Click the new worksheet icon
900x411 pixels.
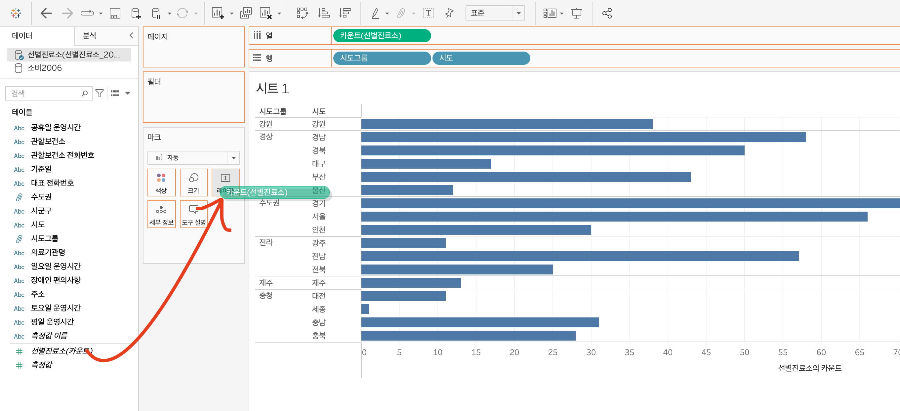click(x=218, y=13)
